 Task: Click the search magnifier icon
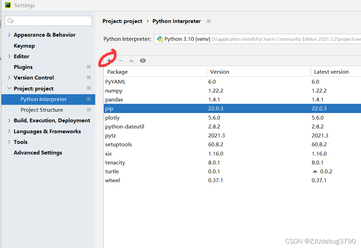11,21
